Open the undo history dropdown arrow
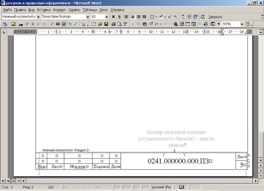This screenshot has height=191, width=264. [161, 24]
